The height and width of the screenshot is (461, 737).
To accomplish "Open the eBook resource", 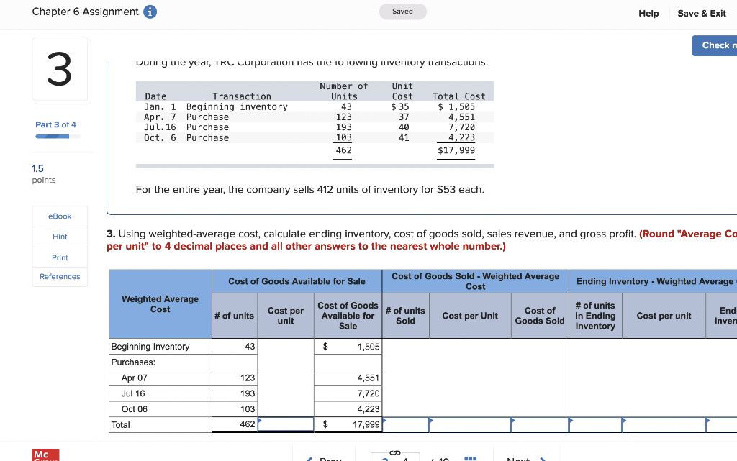I will pos(60,216).
